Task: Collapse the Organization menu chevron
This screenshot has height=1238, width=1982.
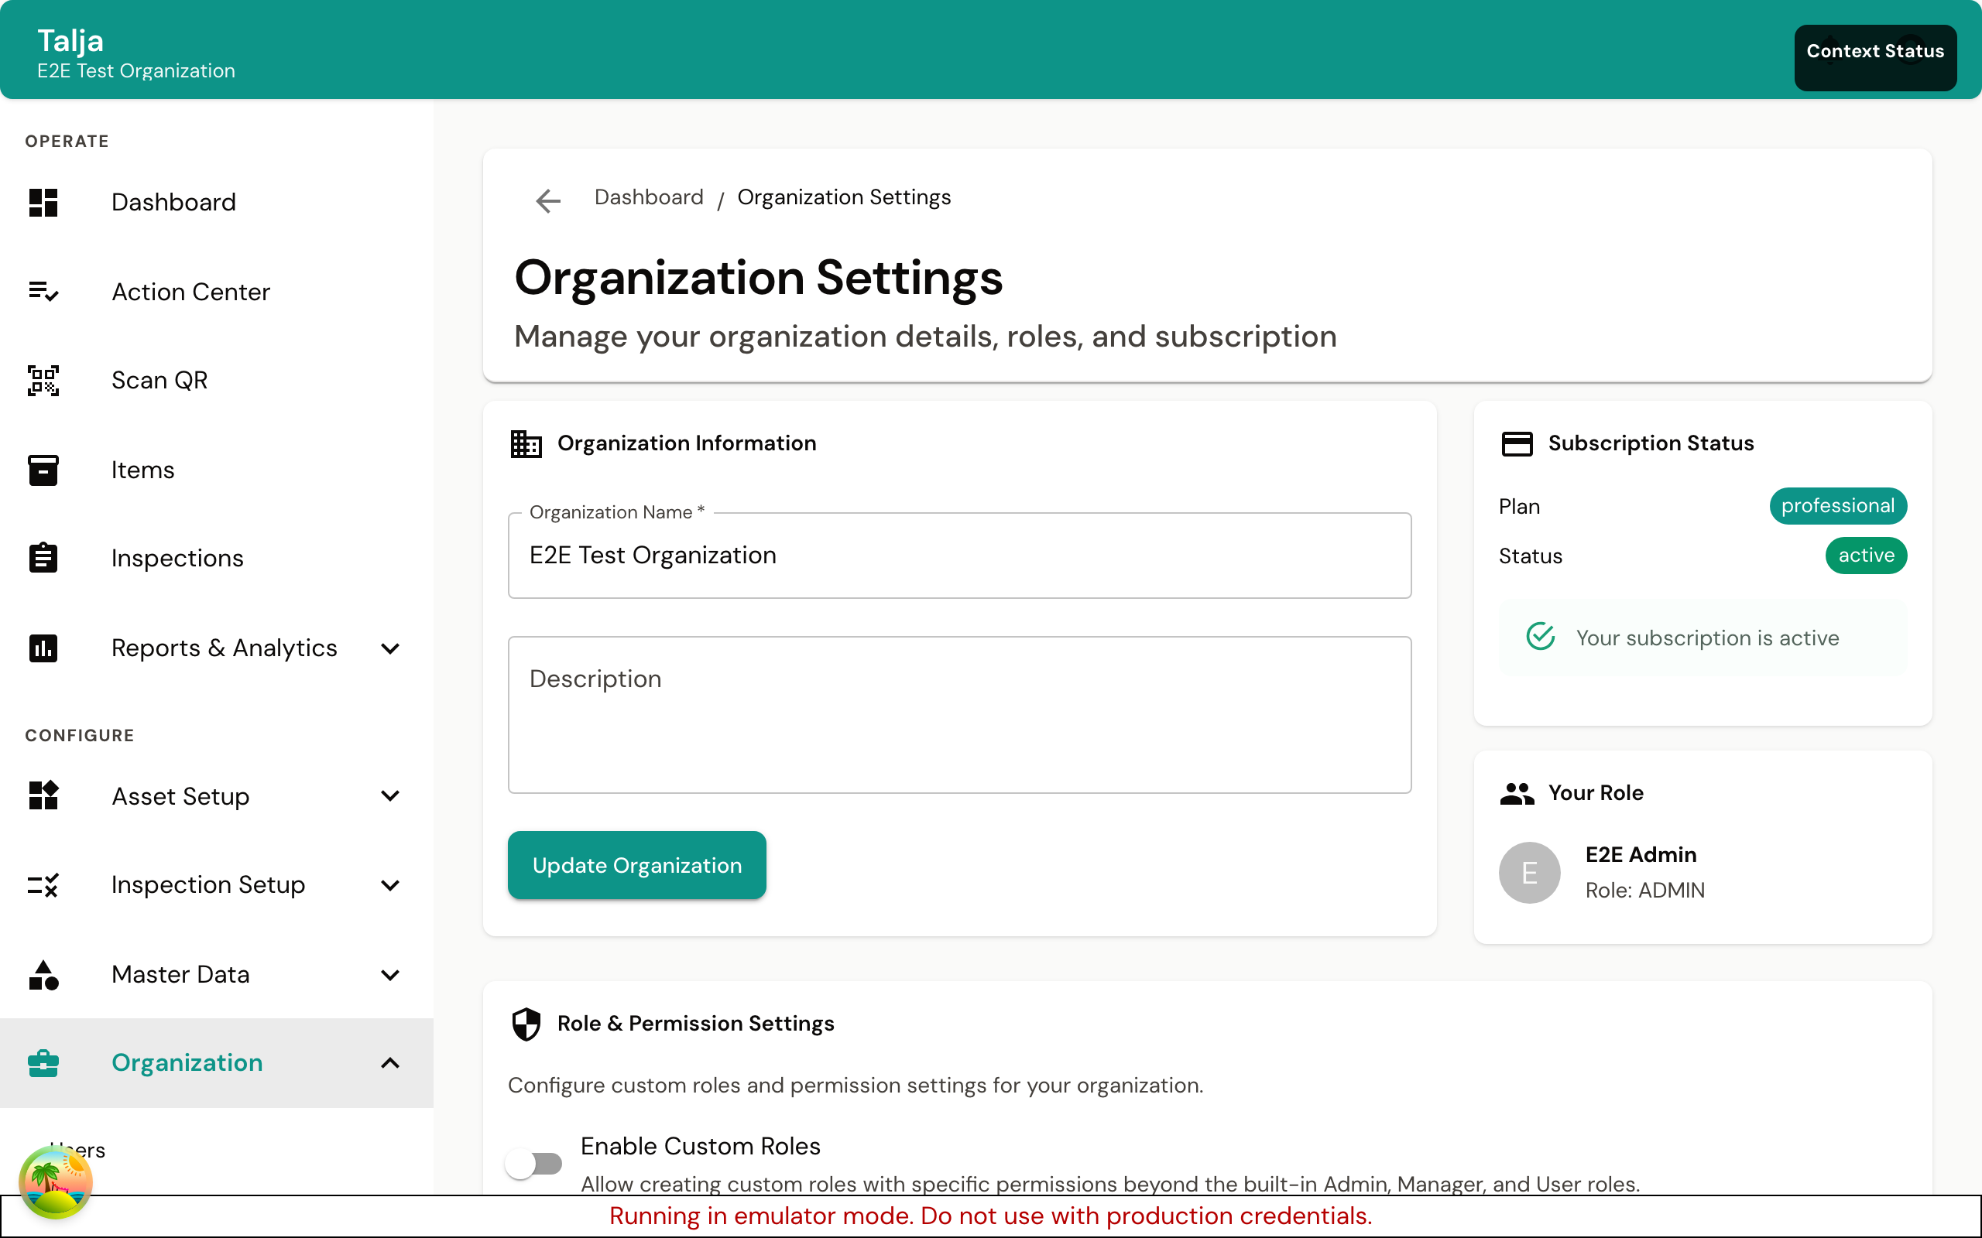Action: pos(391,1063)
